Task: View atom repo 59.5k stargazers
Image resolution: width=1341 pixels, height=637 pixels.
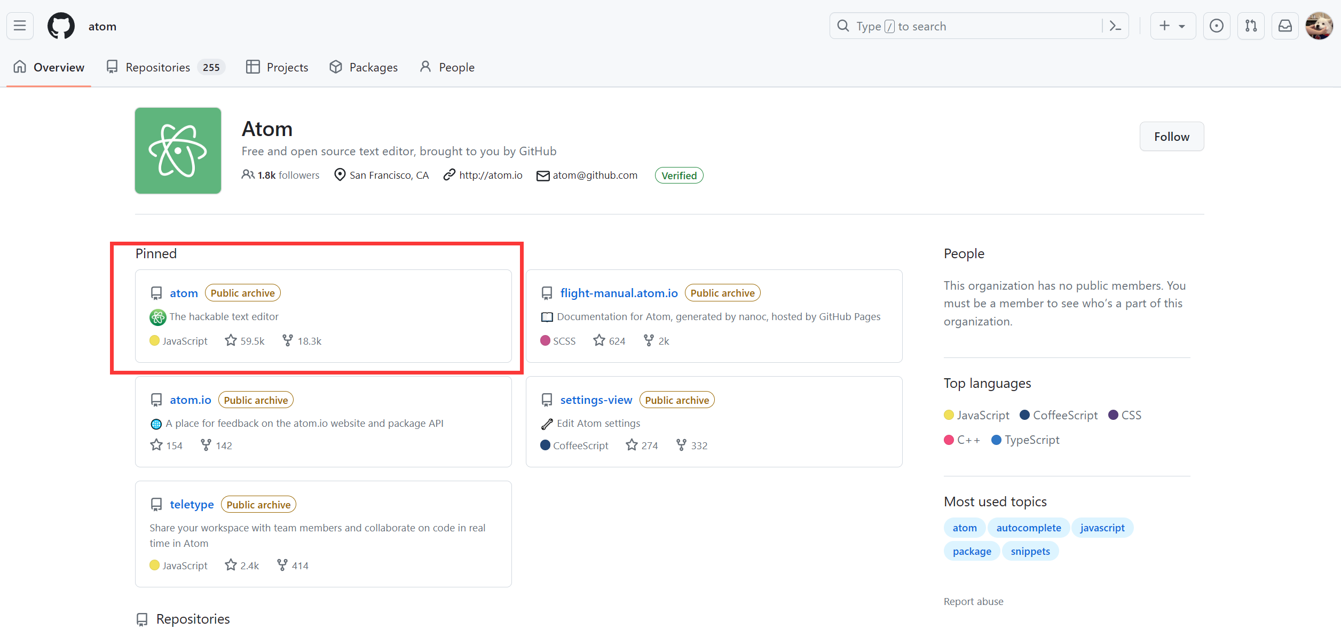Action: click(x=244, y=340)
